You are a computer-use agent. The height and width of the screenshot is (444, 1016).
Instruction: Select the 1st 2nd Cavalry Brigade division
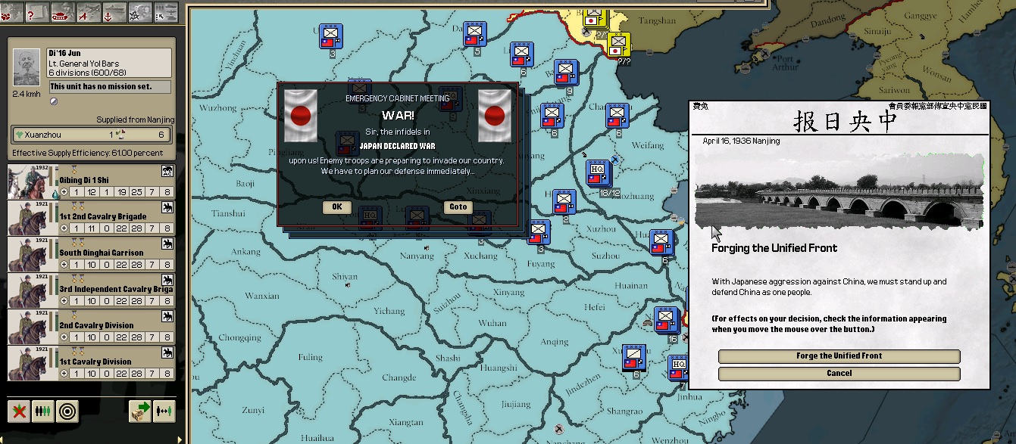[91, 219]
